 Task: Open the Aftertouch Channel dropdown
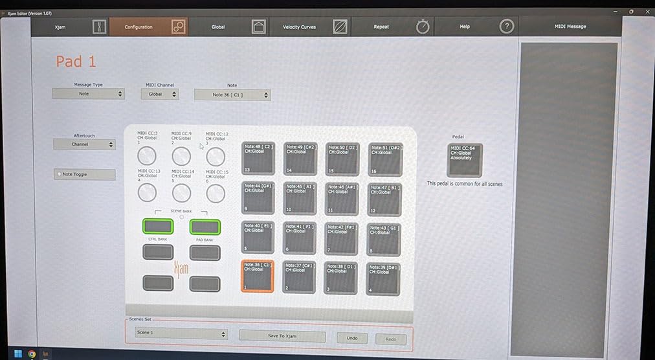pyautogui.click(x=84, y=144)
